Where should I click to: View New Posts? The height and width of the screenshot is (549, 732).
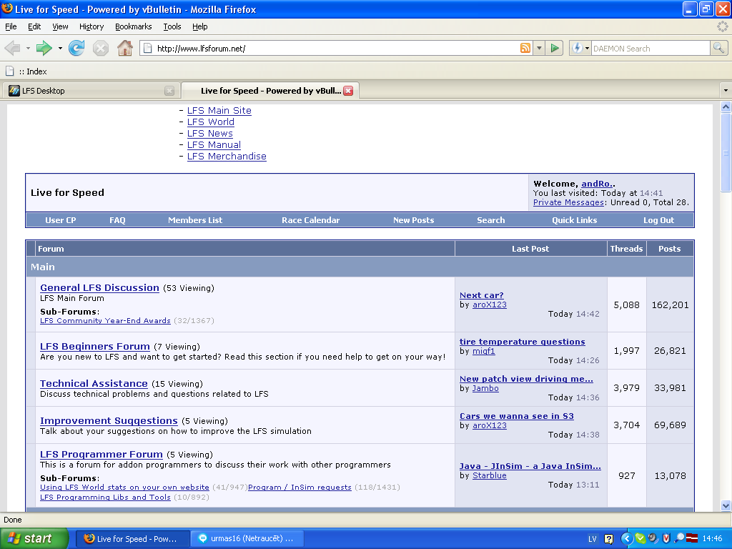414,220
